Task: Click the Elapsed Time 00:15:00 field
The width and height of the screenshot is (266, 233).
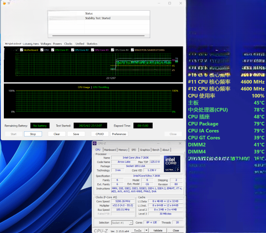Action: [x=143, y=126]
